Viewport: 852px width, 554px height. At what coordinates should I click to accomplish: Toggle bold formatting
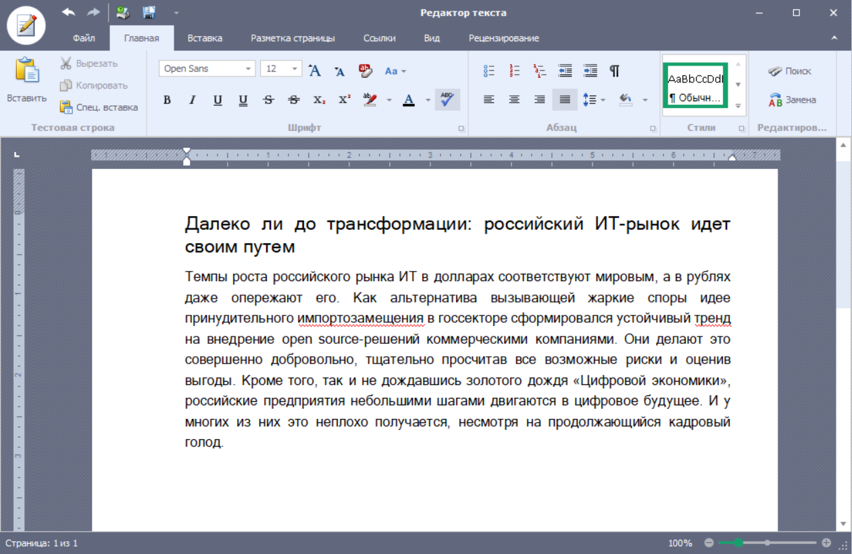[x=167, y=100]
